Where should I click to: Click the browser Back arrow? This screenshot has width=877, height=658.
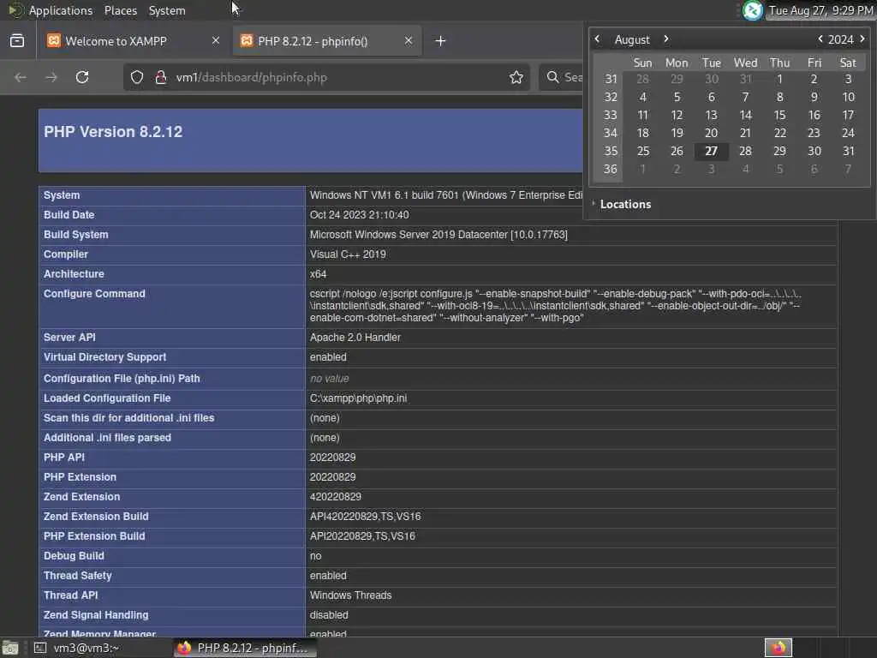click(x=21, y=77)
